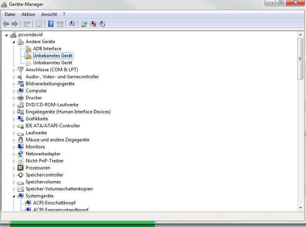Expand the Computer node arrow
The image size is (306, 227).
tap(14, 91)
